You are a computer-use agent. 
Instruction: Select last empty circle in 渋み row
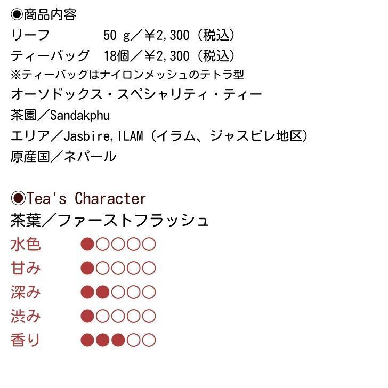[x=149, y=316]
